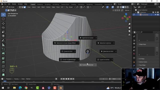The image size is (160, 90).
Task: Choose Cursor to Selected in pie menu
Action: coord(88,65)
